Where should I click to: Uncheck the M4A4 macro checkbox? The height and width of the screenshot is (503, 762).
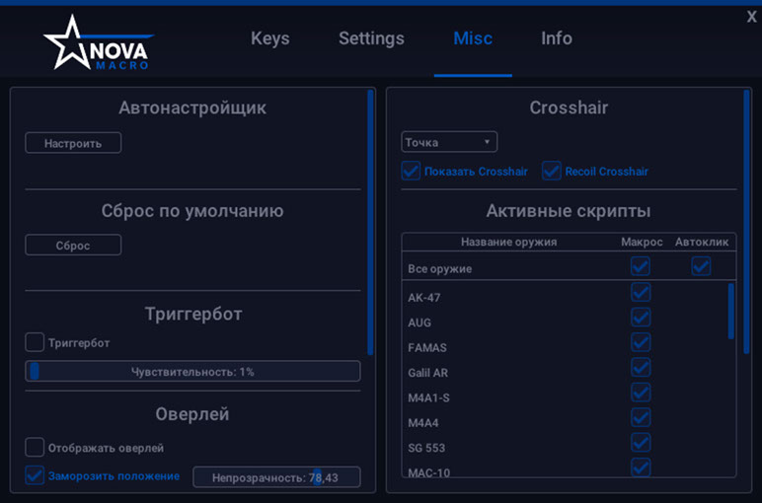641,417
